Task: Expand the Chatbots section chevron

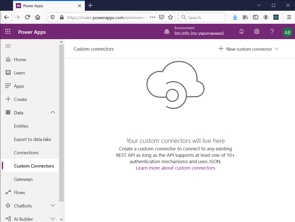Action: pos(53,205)
